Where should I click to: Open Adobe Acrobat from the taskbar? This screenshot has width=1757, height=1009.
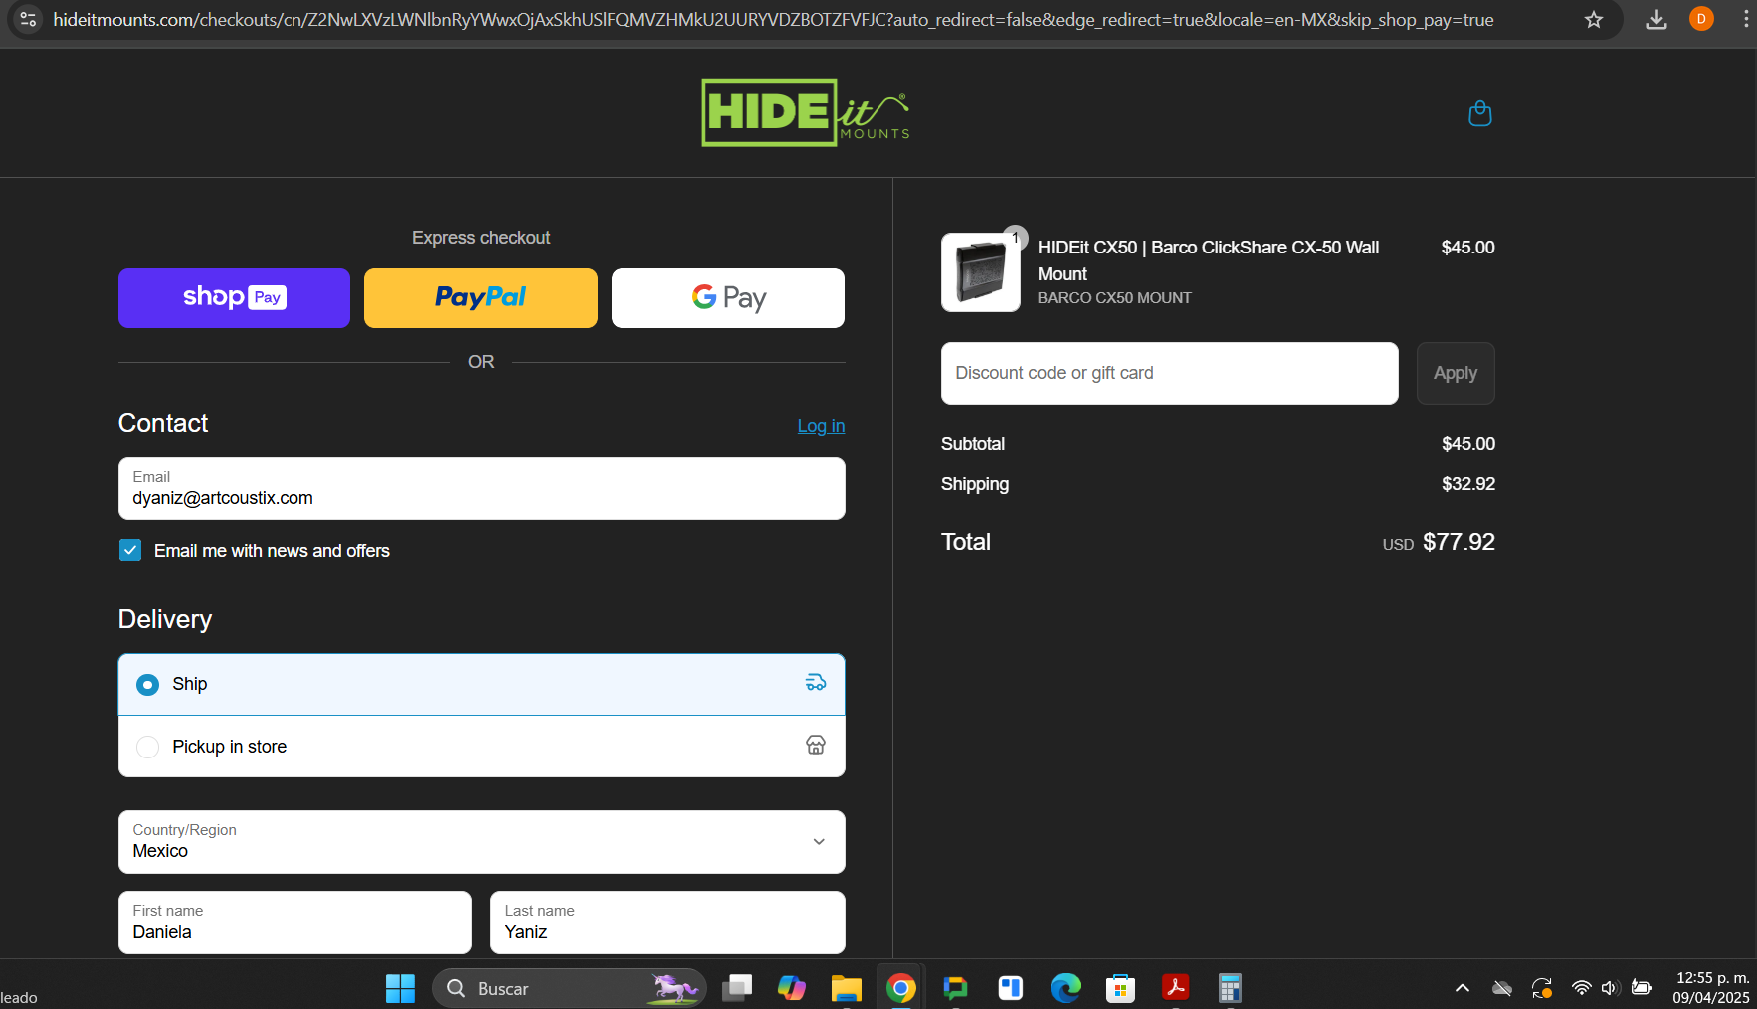pos(1175,988)
